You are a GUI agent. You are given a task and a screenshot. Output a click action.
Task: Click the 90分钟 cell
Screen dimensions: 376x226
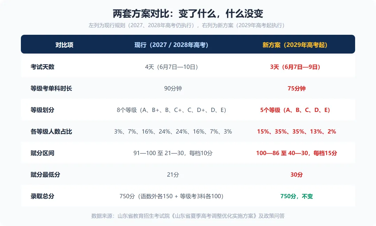coord(173,88)
